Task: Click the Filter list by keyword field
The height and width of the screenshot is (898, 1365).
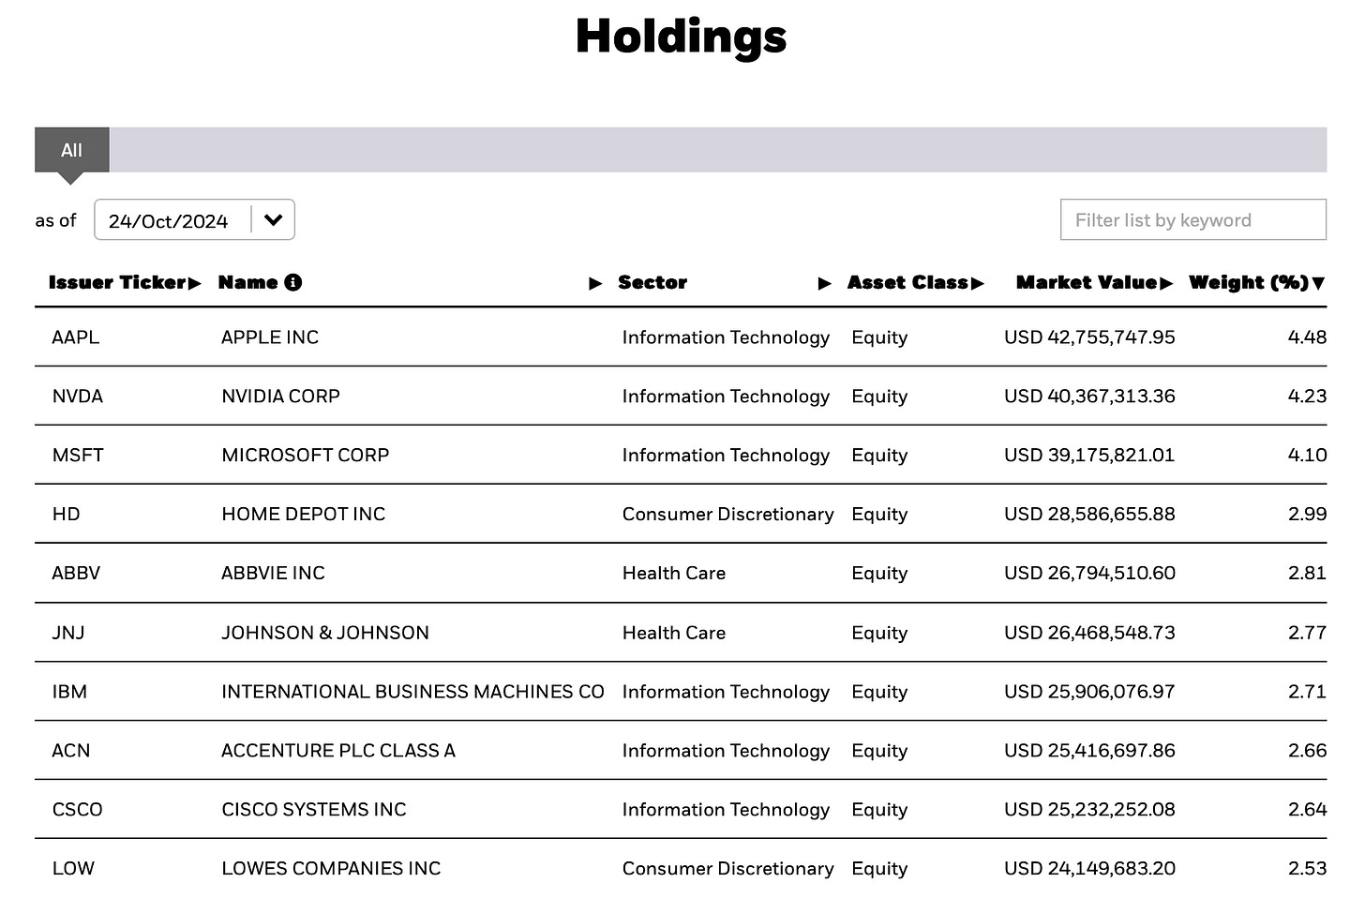Action: [1192, 220]
